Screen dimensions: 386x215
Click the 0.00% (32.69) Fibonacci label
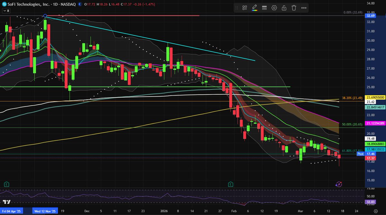coord(353,12)
